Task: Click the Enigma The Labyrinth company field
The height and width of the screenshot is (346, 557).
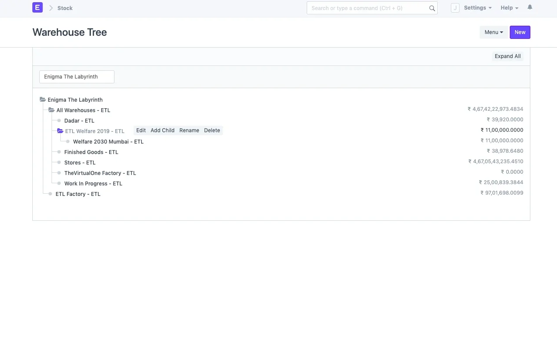Action: [x=77, y=77]
